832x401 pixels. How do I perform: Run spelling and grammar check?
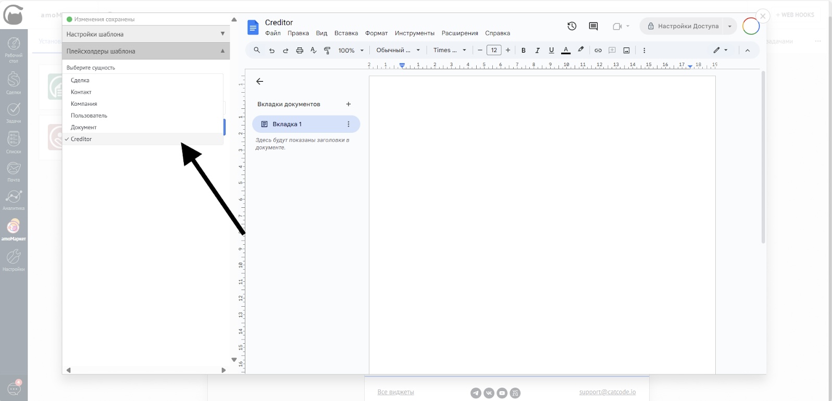pyautogui.click(x=313, y=51)
